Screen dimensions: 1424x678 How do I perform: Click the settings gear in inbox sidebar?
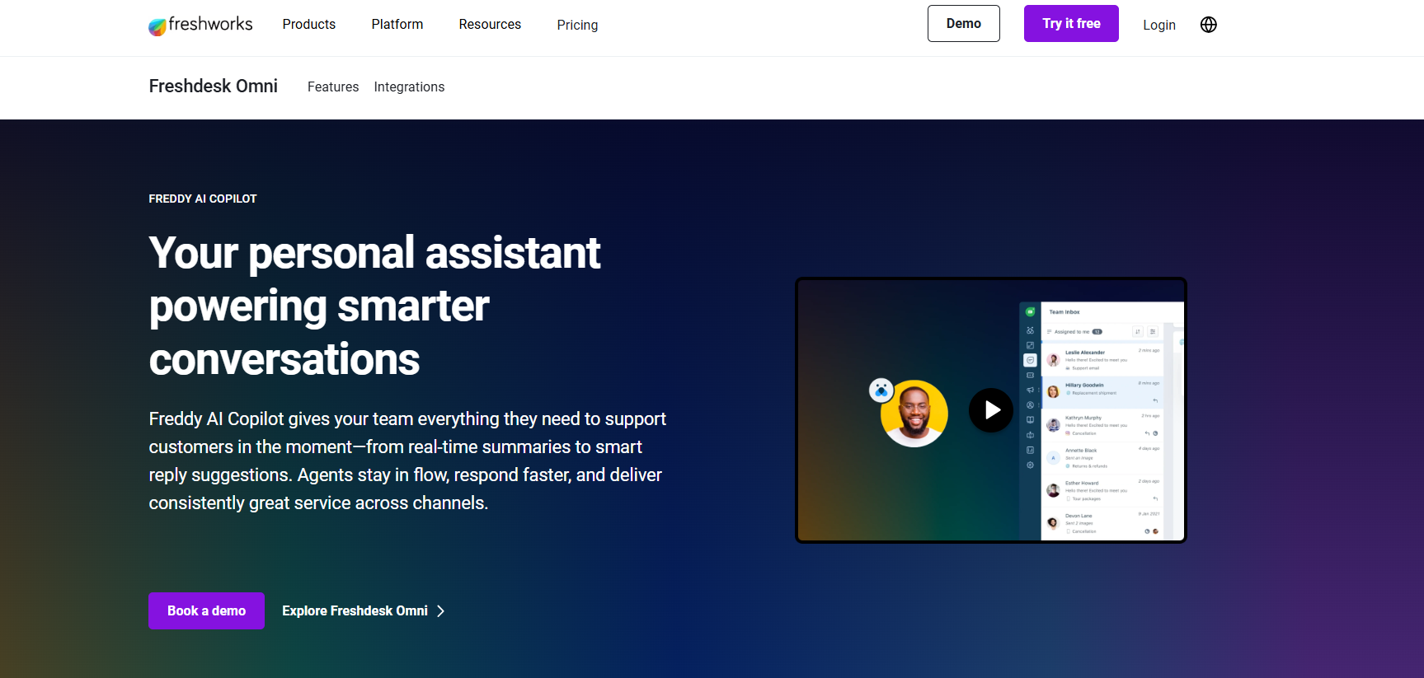(1030, 465)
